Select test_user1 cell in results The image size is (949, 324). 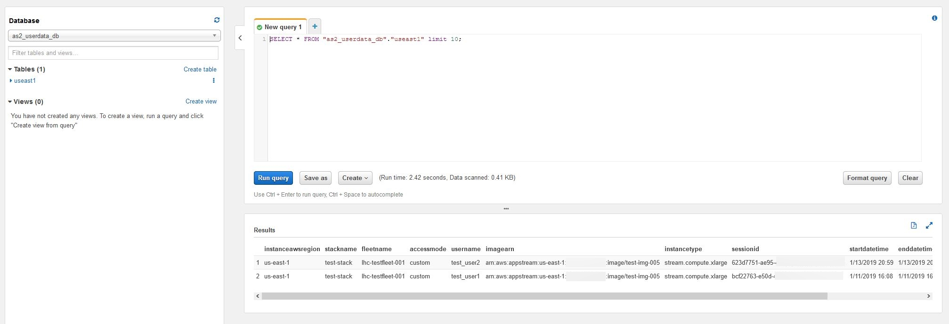pyautogui.click(x=465, y=276)
